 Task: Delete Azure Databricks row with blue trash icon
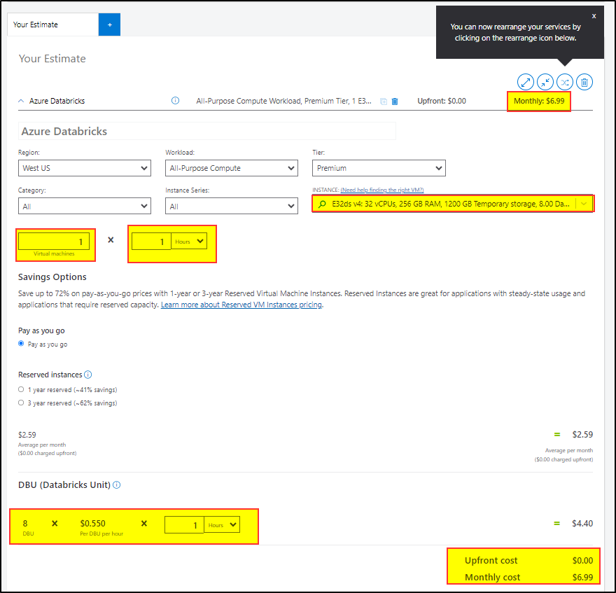point(395,102)
